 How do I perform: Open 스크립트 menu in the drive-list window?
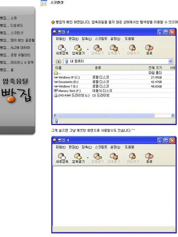(101, 39)
